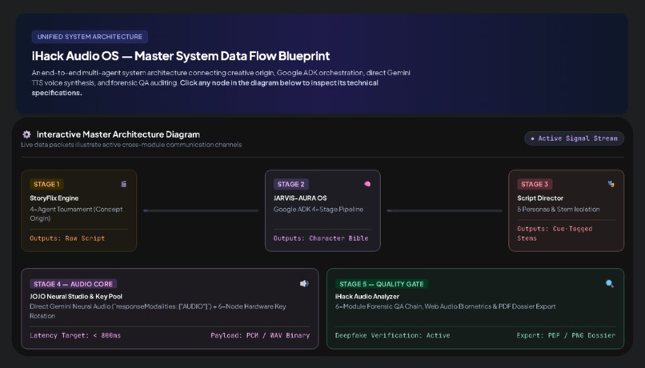Image resolution: width=645 pixels, height=368 pixels.
Task: Click the Export: PDF / PNG Dossier text
Action: tap(566, 335)
